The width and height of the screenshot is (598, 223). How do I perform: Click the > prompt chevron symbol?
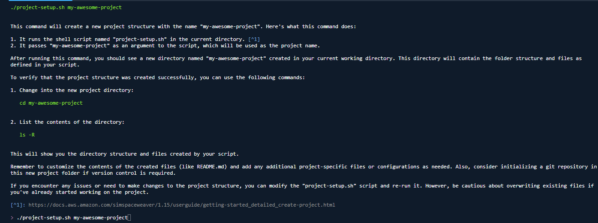pos(12,218)
